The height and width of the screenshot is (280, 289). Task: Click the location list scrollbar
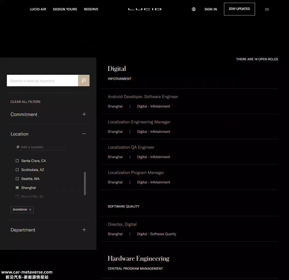click(x=85, y=184)
